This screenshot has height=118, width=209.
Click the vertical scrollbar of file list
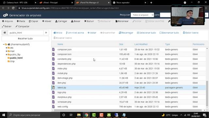click(207, 93)
